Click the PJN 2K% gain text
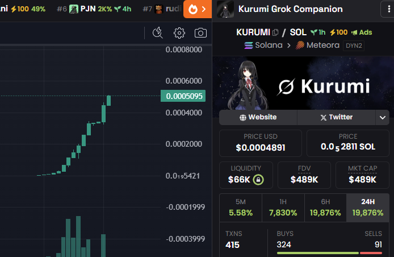This screenshot has height=257, width=394. [105, 9]
